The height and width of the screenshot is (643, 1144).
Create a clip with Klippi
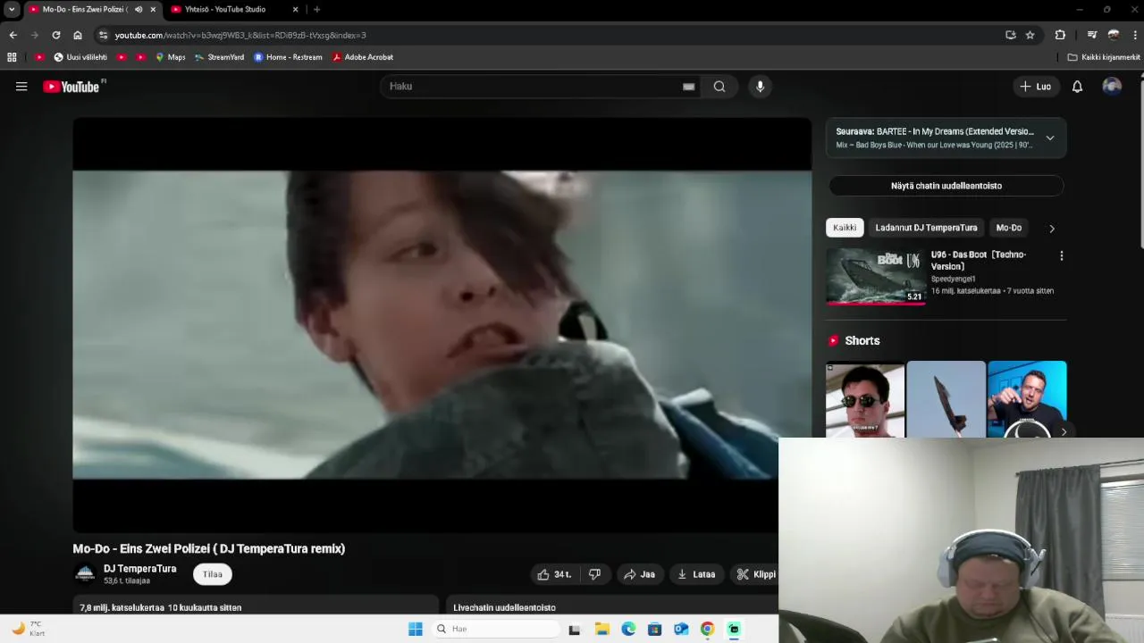pos(755,574)
